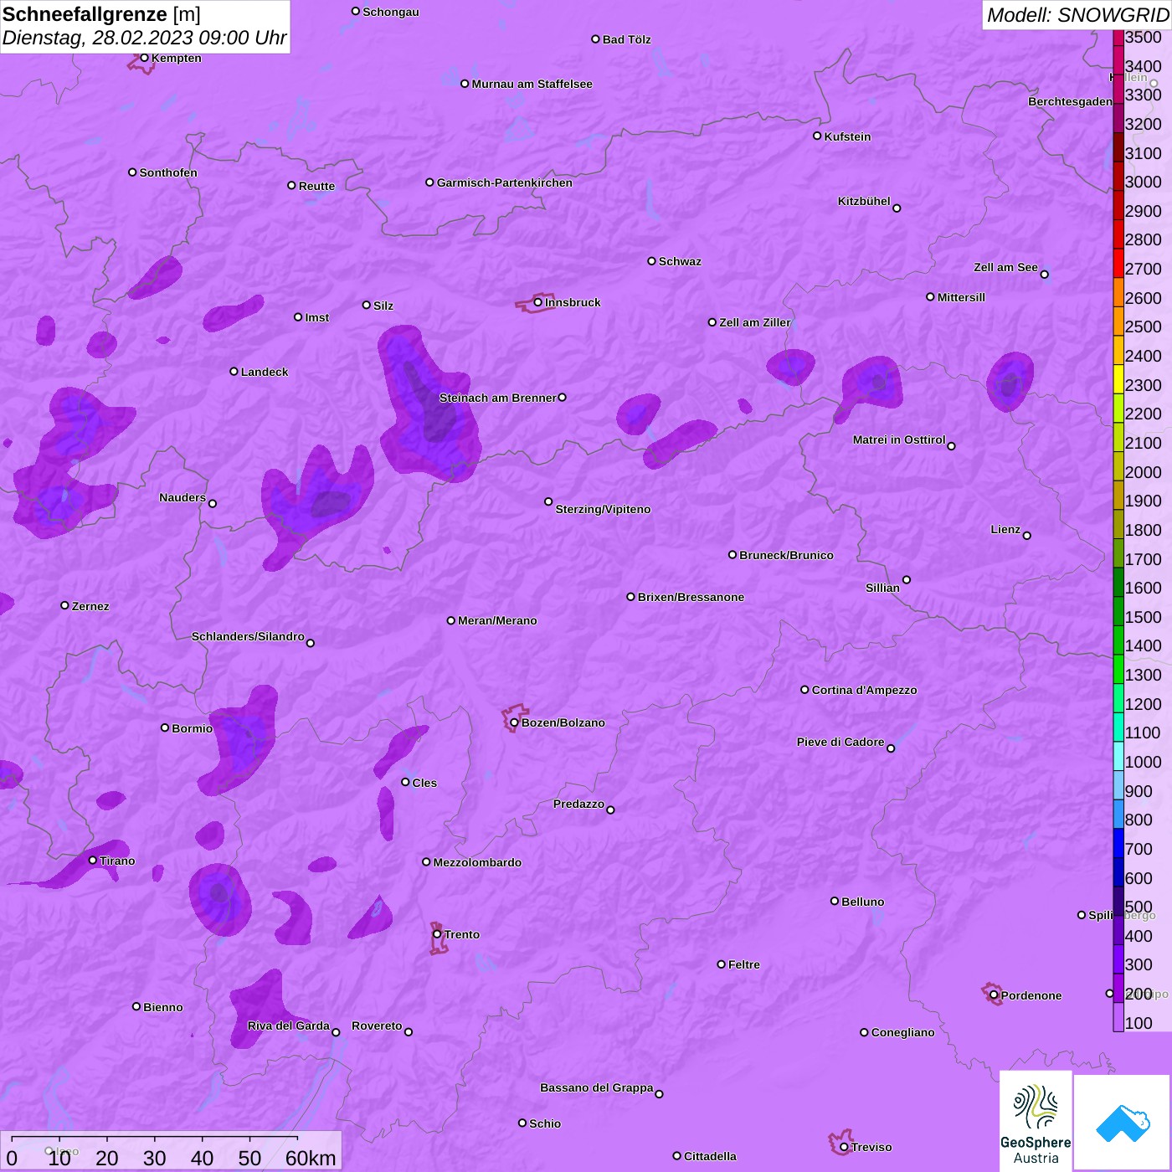Click the Lienz location dot
The width and height of the screenshot is (1172, 1172).
(1027, 536)
